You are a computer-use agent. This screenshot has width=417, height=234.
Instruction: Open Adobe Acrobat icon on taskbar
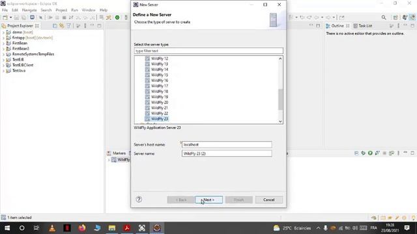(x=127, y=228)
